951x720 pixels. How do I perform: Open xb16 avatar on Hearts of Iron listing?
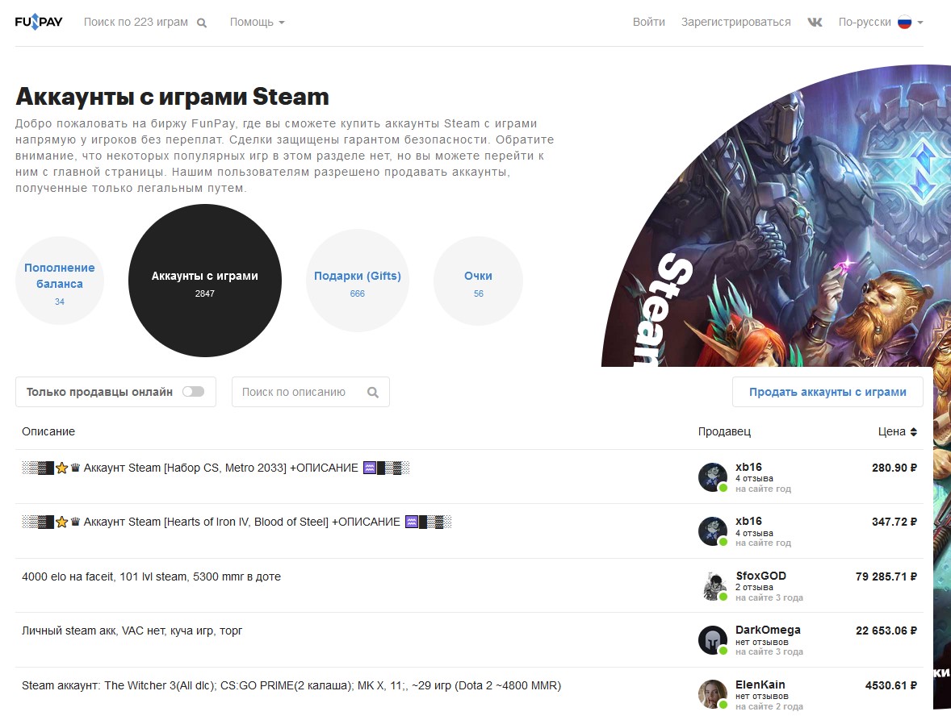713,531
